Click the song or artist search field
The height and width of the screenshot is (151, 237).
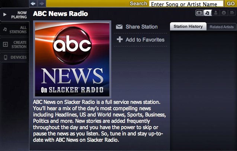186,4
